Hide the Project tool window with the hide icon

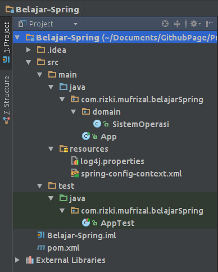(x=209, y=24)
